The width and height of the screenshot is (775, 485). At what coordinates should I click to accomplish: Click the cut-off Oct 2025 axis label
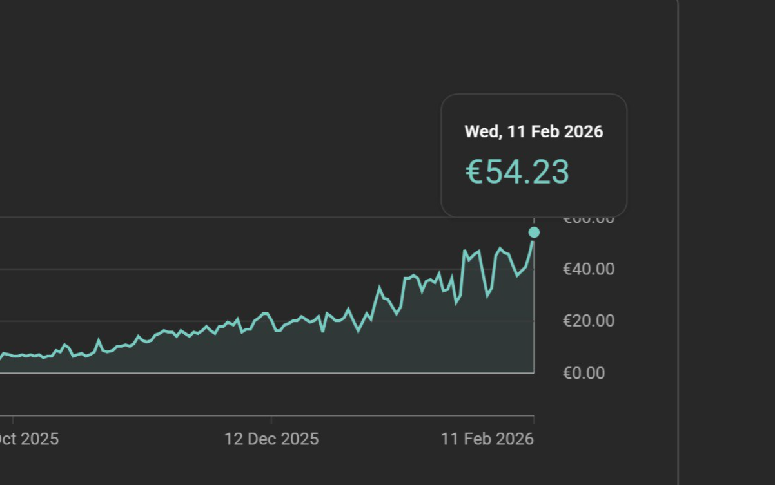pos(29,439)
